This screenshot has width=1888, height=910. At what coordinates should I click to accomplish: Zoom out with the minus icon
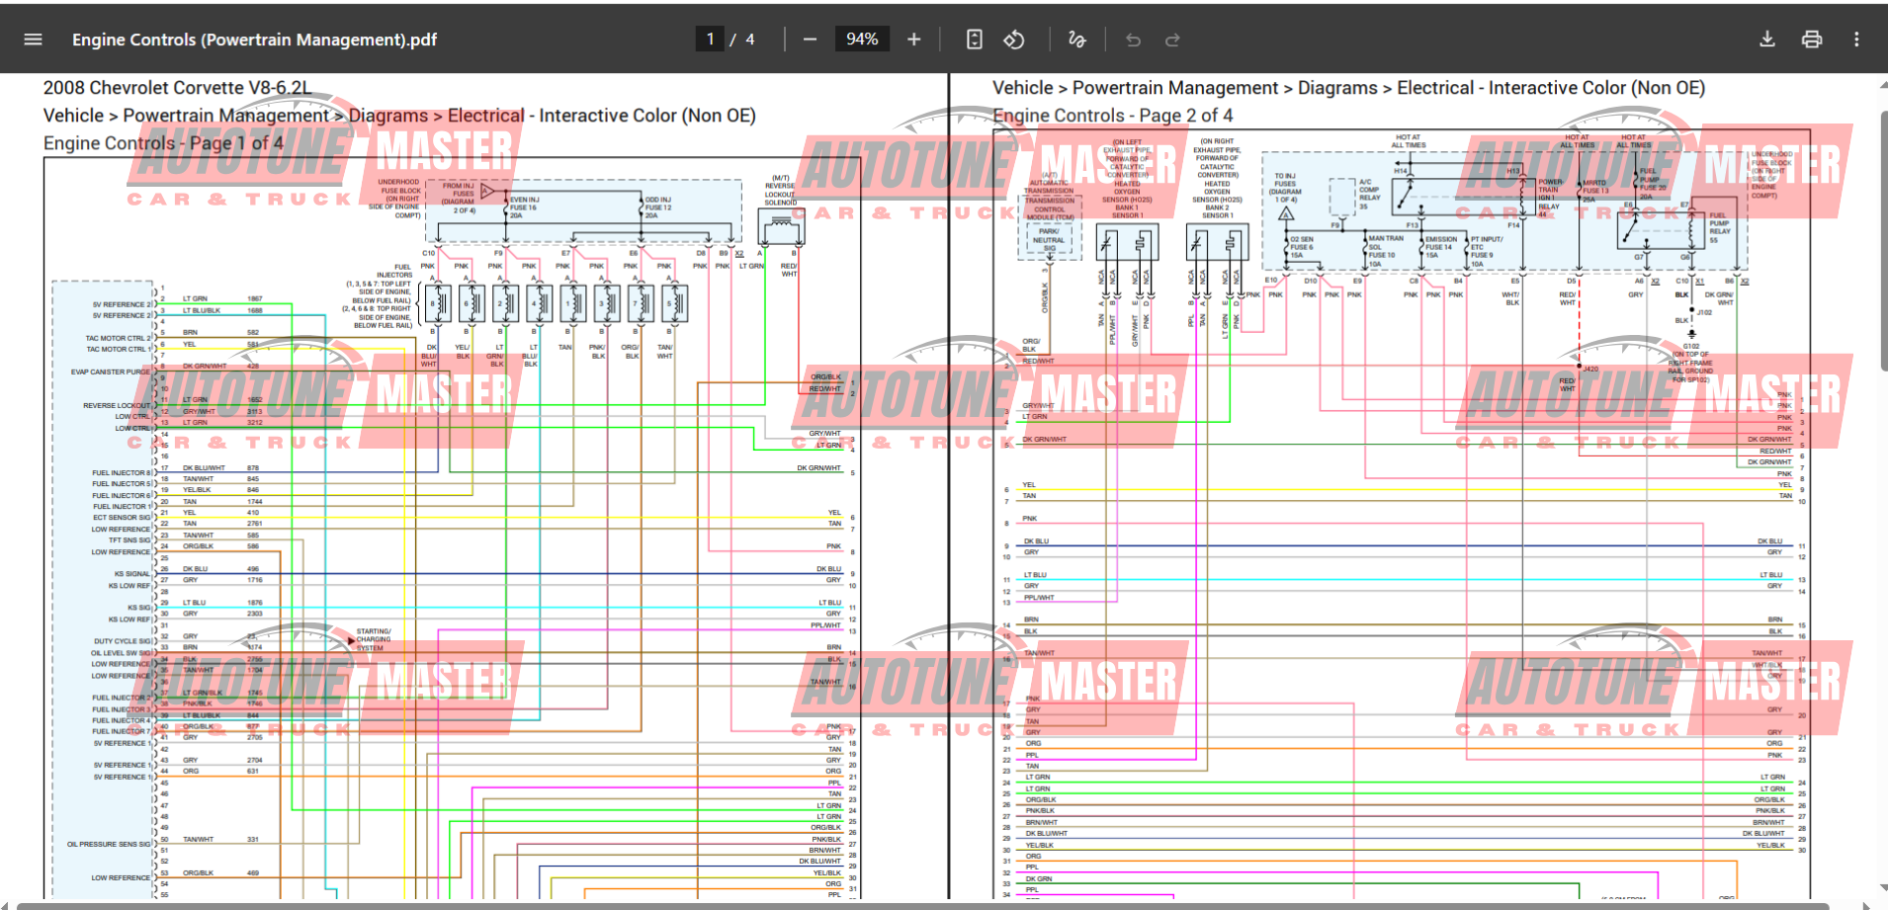coord(810,40)
